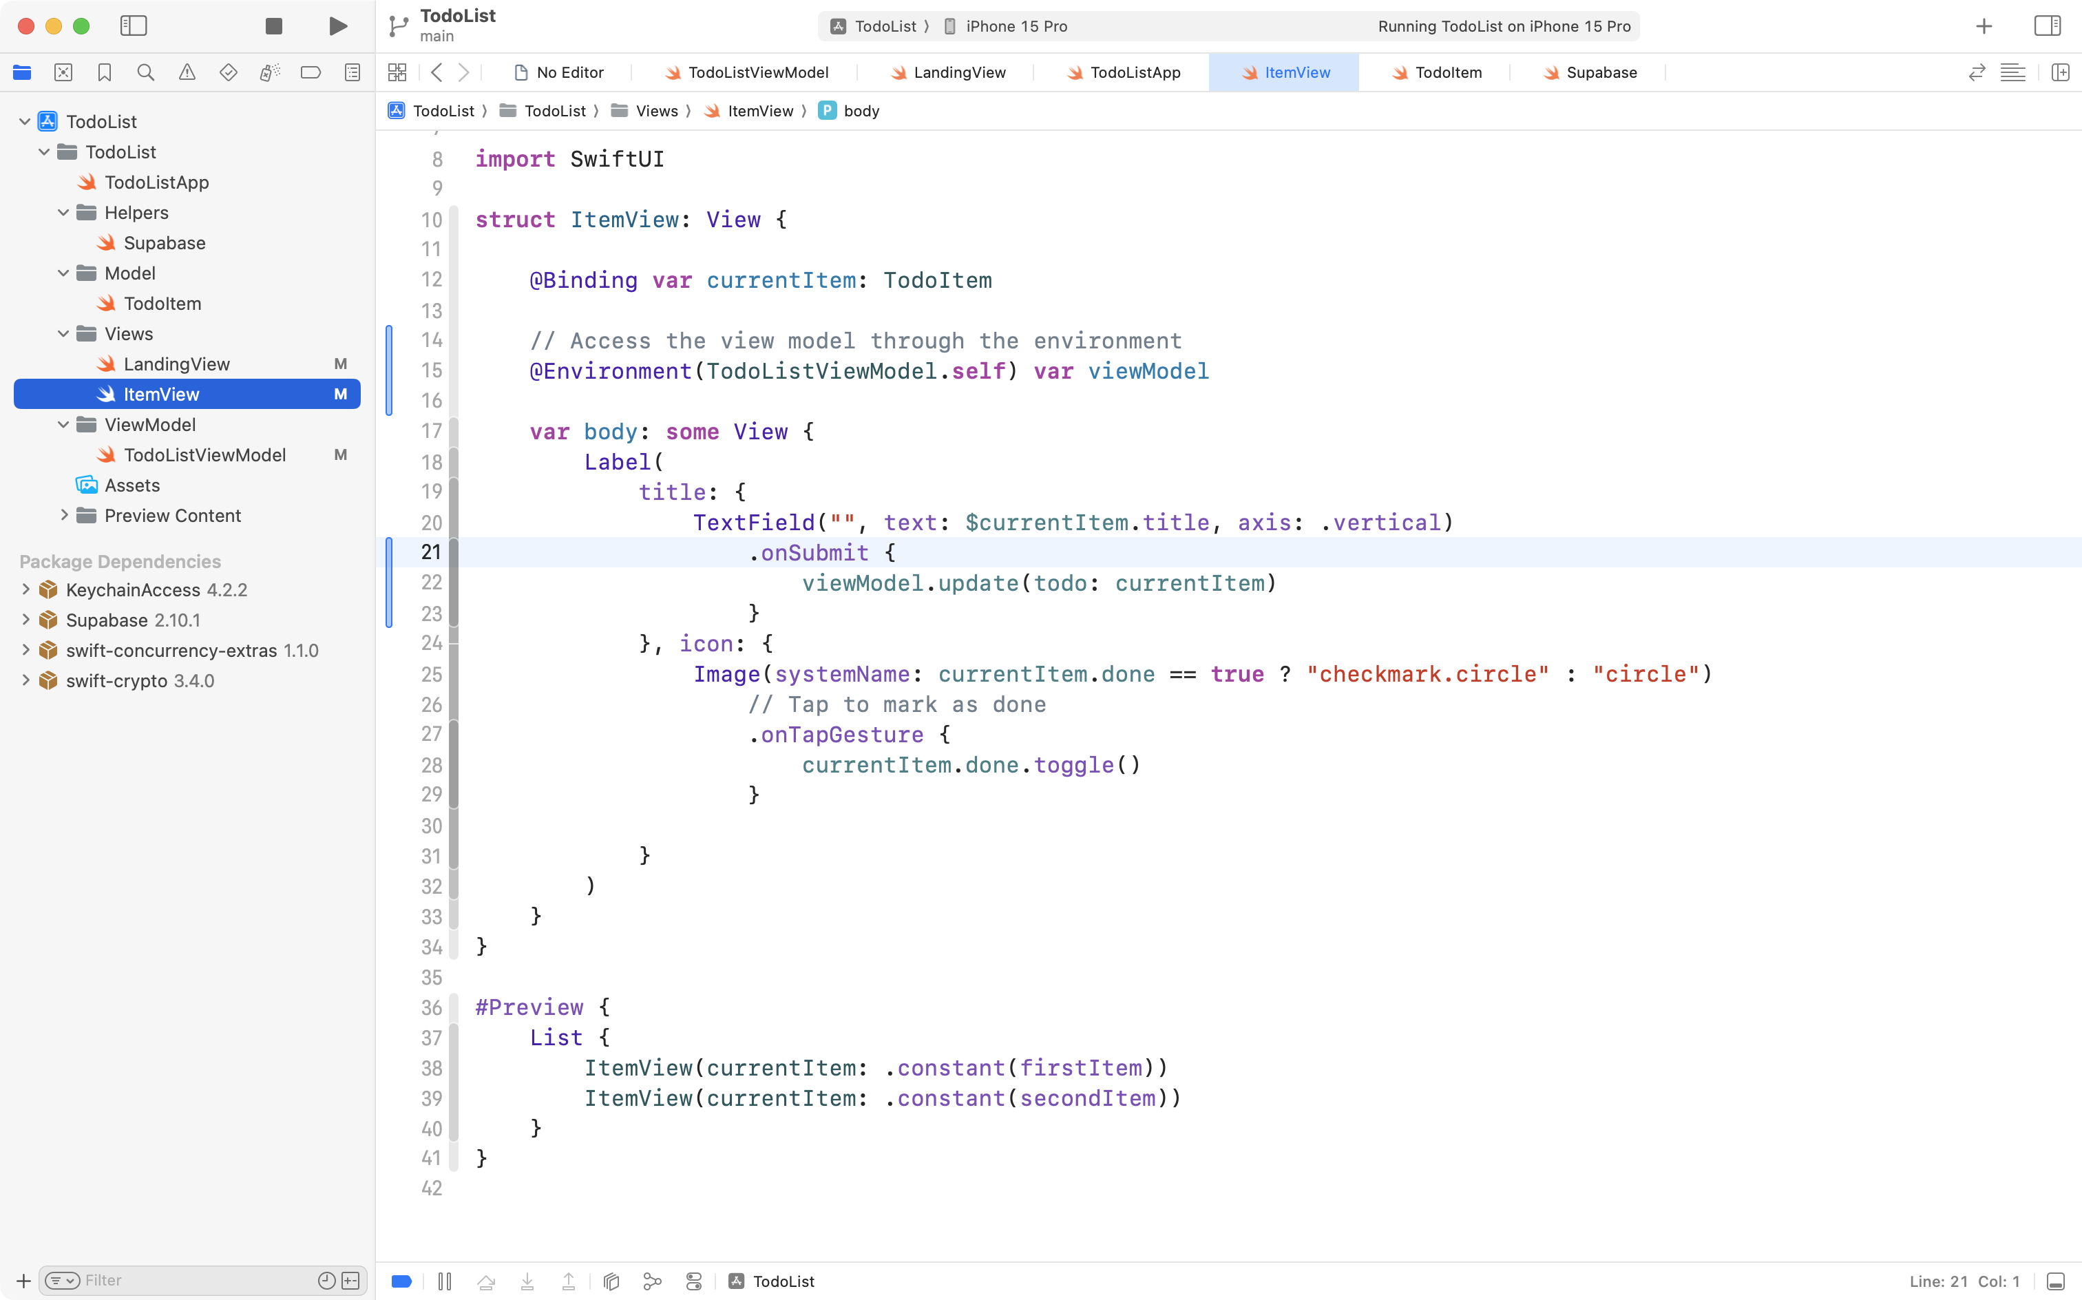Toggle the left navigator sidebar

point(134,25)
